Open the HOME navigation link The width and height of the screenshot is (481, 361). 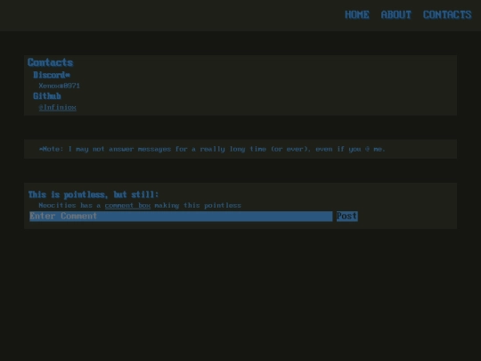(x=357, y=15)
